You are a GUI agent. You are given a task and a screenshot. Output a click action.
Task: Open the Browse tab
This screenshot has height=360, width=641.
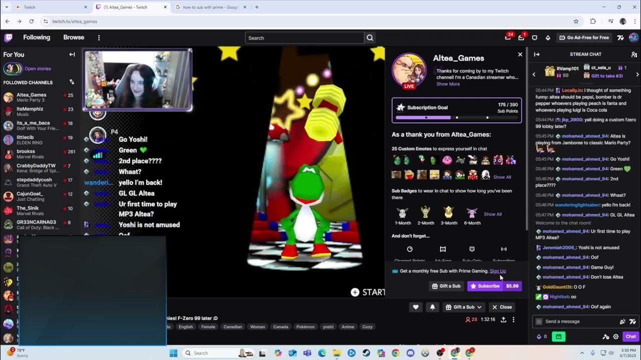[x=74, y=37]
